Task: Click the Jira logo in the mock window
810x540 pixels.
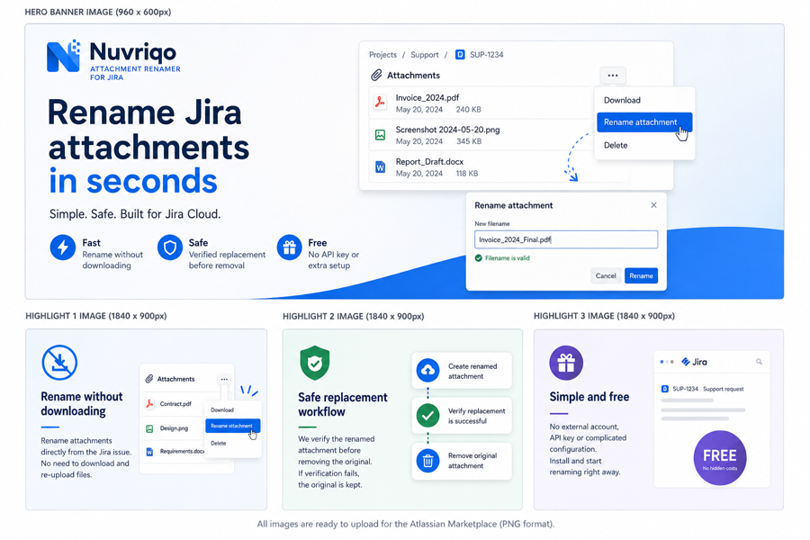Action: [694, 362]
